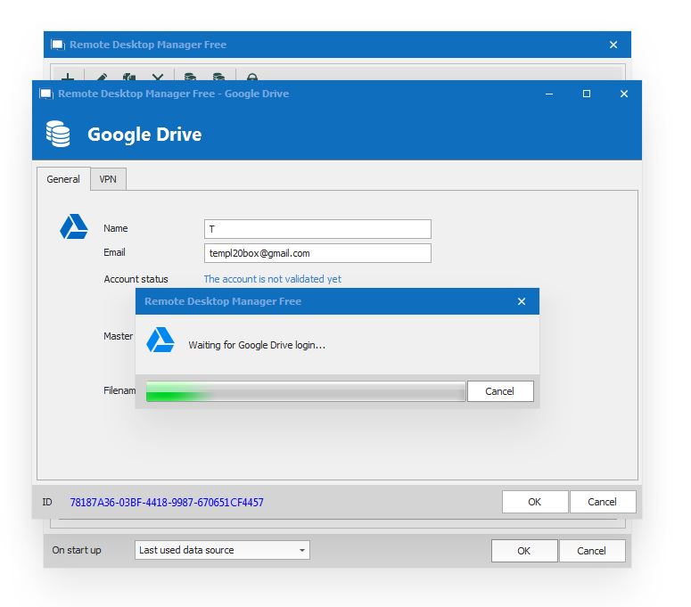691x607 pixels.
Task: Click the data source ID link 78187A36
Action: point(167,502)
